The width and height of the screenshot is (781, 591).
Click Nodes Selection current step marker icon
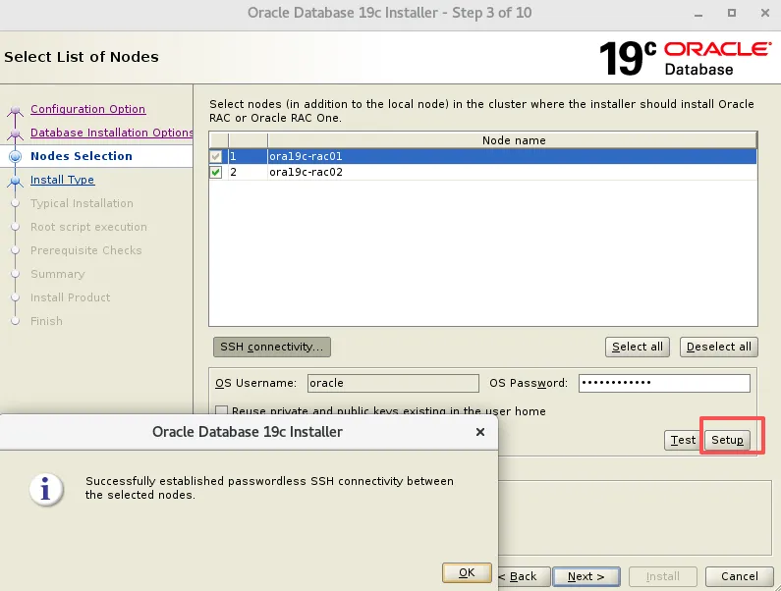(x=16, y=156)
